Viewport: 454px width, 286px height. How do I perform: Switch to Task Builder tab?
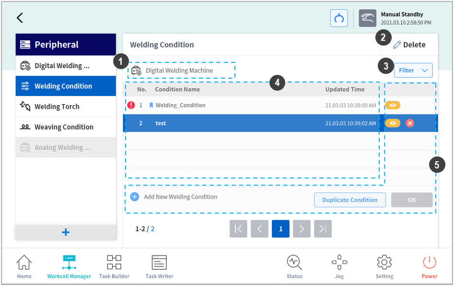114,266
